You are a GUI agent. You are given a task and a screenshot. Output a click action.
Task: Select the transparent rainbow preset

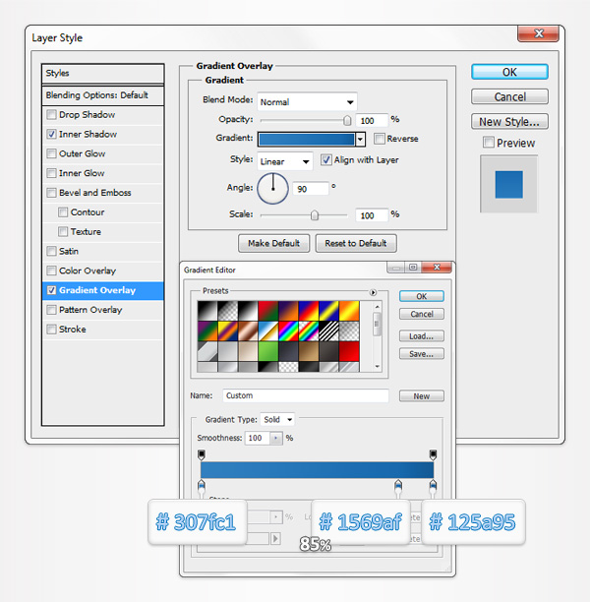point(309,331)
